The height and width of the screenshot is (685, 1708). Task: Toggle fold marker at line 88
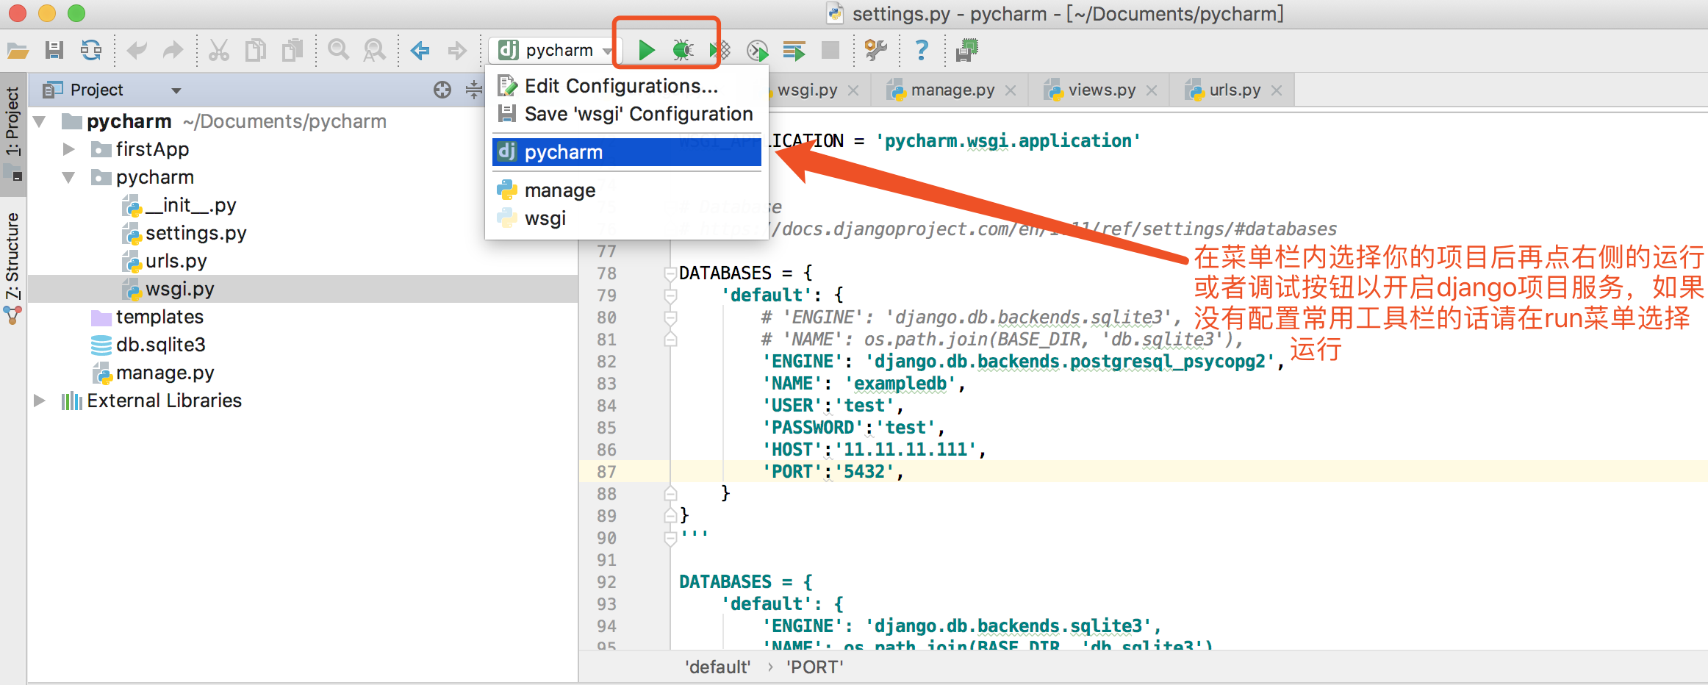tap(670, 494)
